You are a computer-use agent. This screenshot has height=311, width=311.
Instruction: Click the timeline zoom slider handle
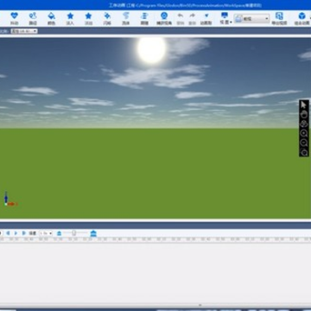tap(74, 233)
